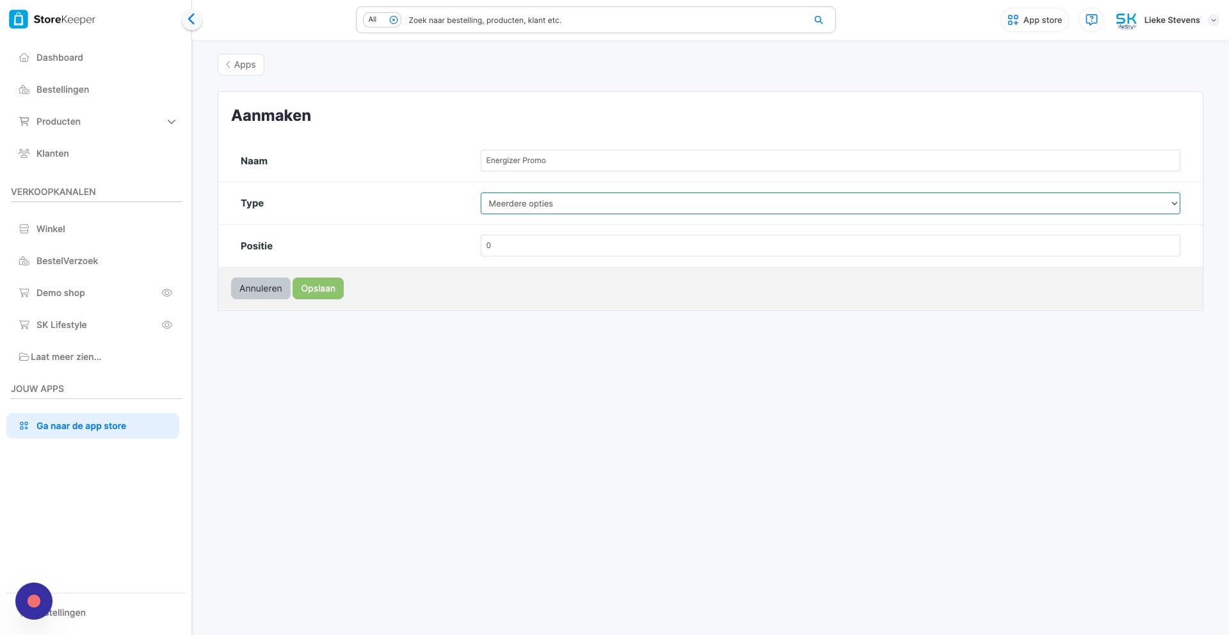Toggle Demo shop eye visibility
1229x635 pixels.
(167, 293)
